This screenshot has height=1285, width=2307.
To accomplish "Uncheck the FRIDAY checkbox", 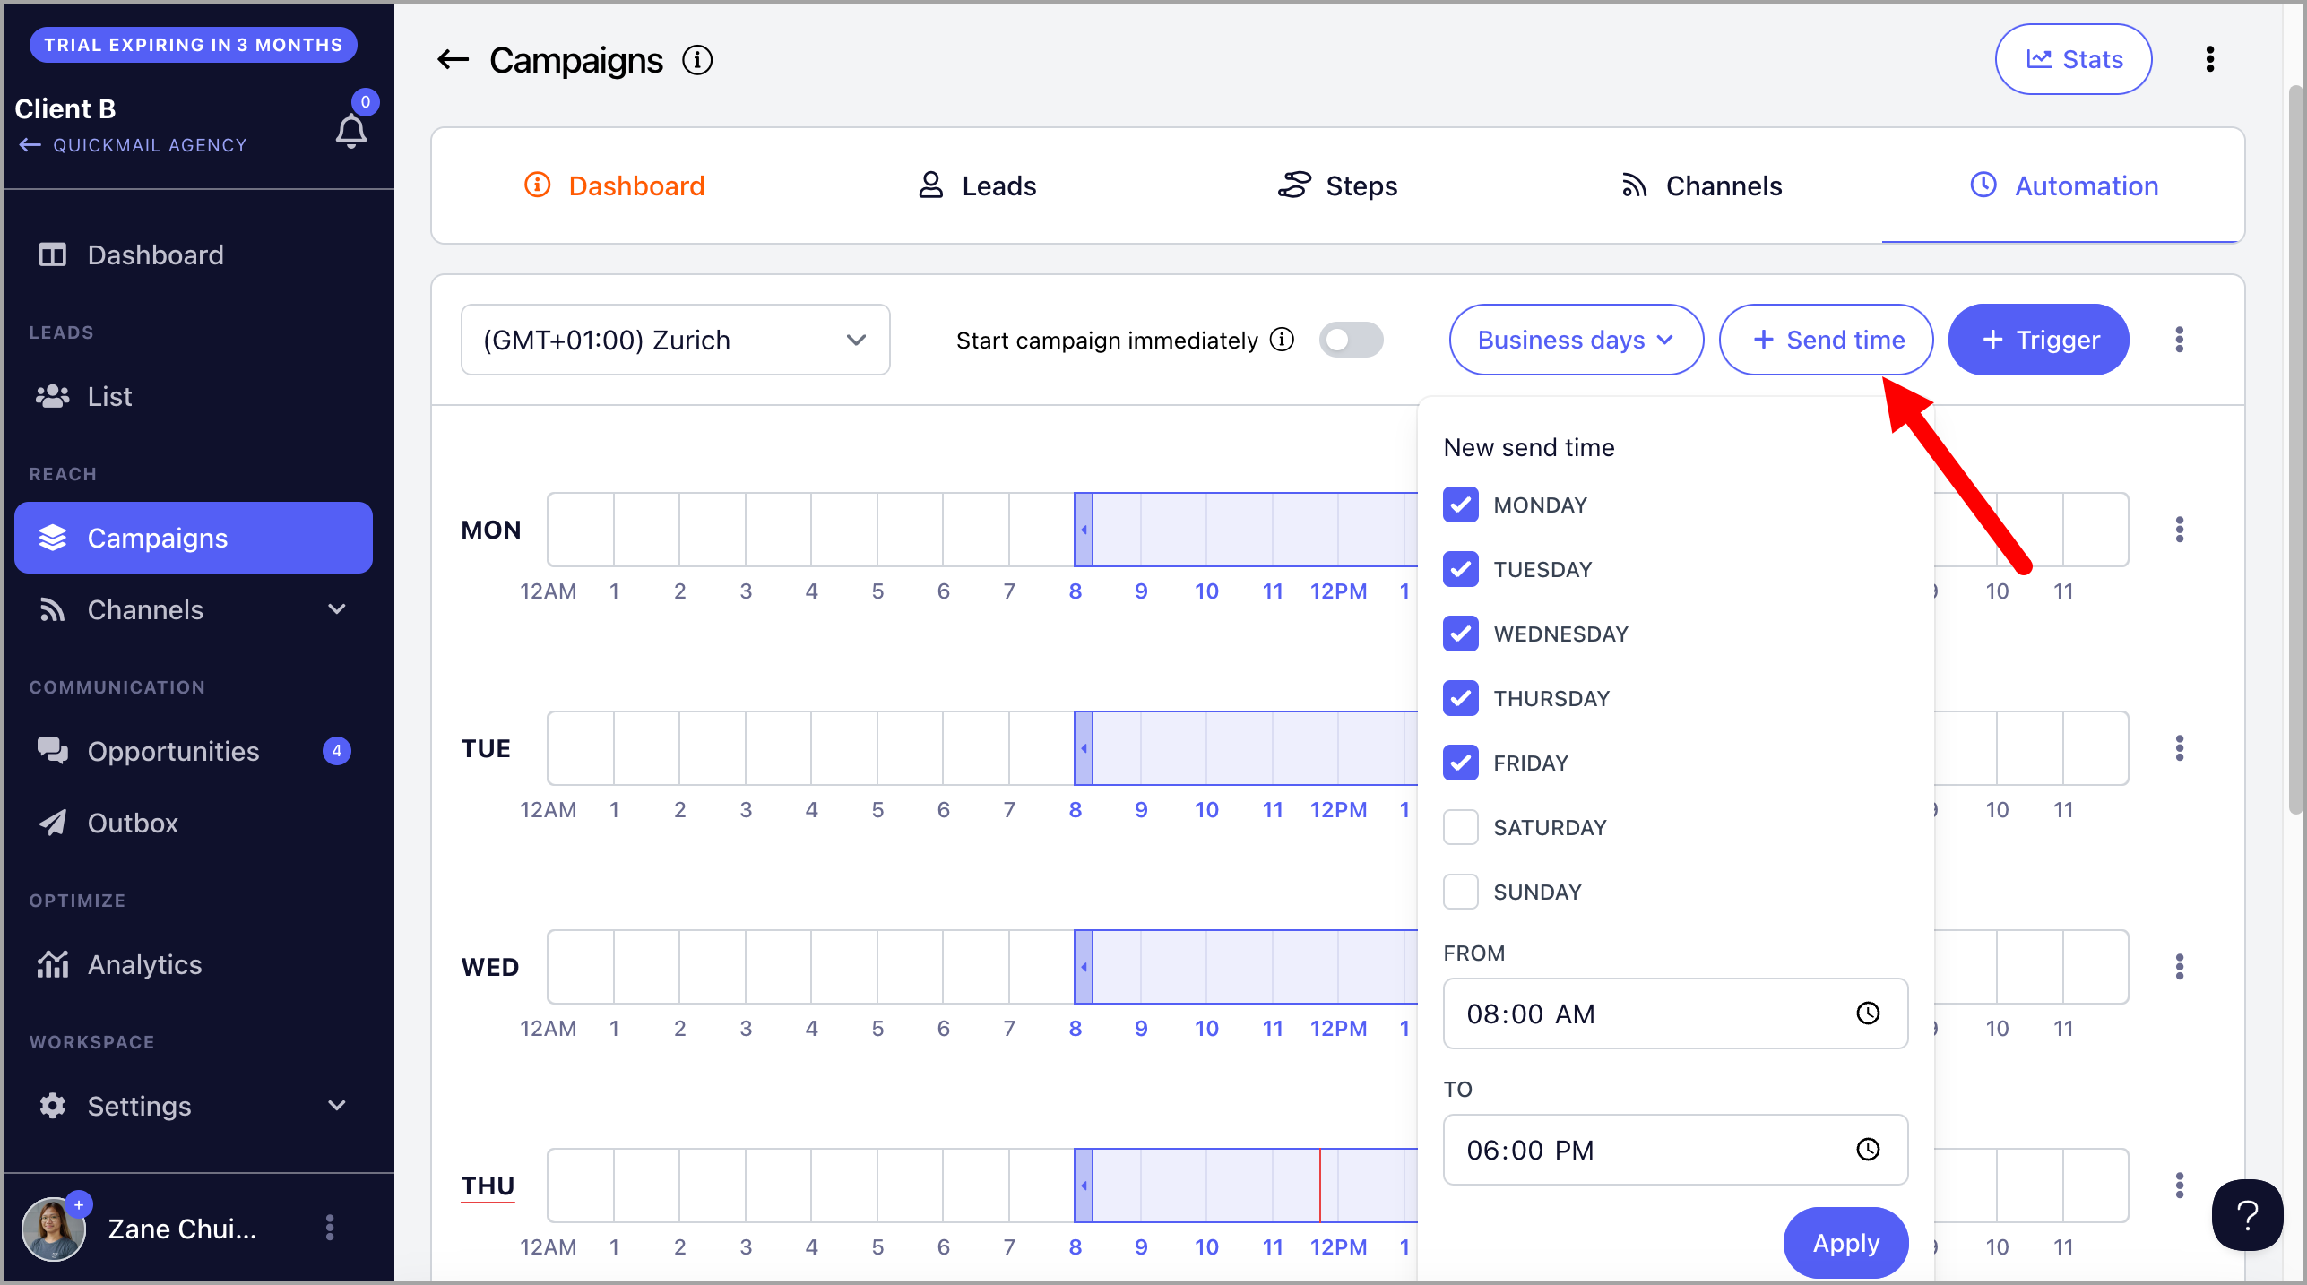I will (x=1461, y=763).
